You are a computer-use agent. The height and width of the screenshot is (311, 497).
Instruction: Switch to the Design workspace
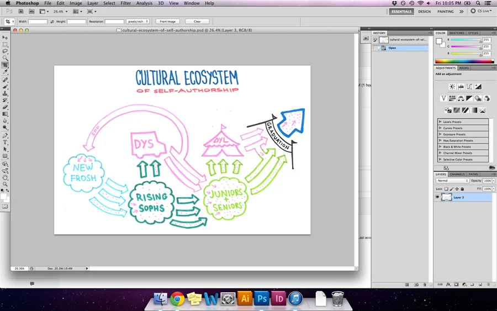424,12
